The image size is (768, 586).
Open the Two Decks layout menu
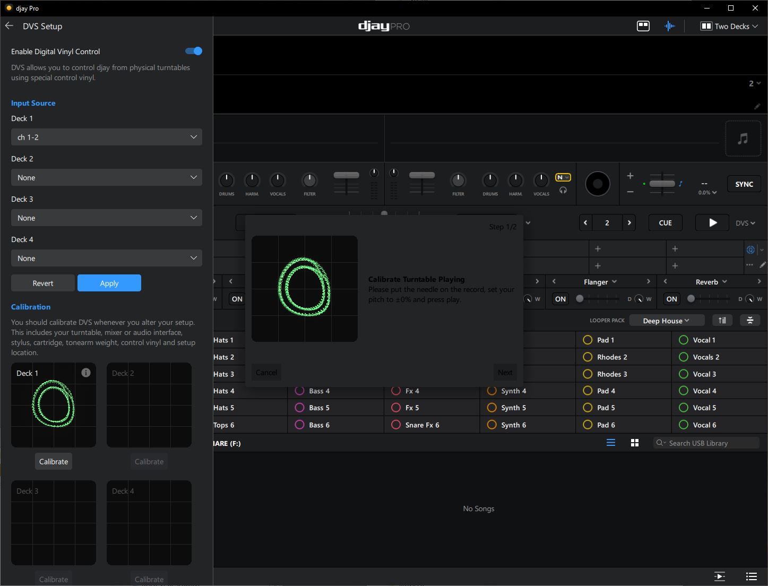coord(729,26)
